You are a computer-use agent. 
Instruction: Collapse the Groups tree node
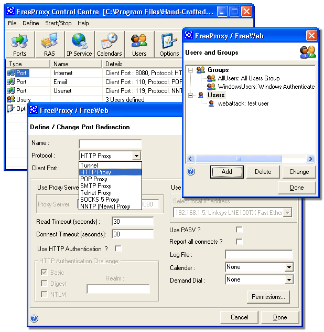191,70
